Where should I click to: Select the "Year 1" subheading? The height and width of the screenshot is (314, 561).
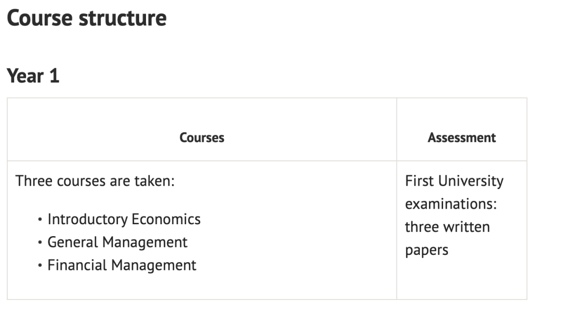tap(33, 76)
